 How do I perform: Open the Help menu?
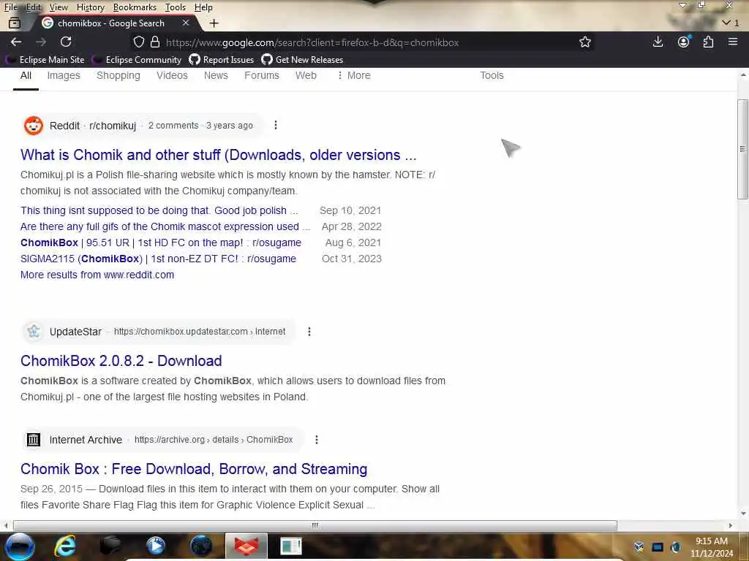pos(203,7)
